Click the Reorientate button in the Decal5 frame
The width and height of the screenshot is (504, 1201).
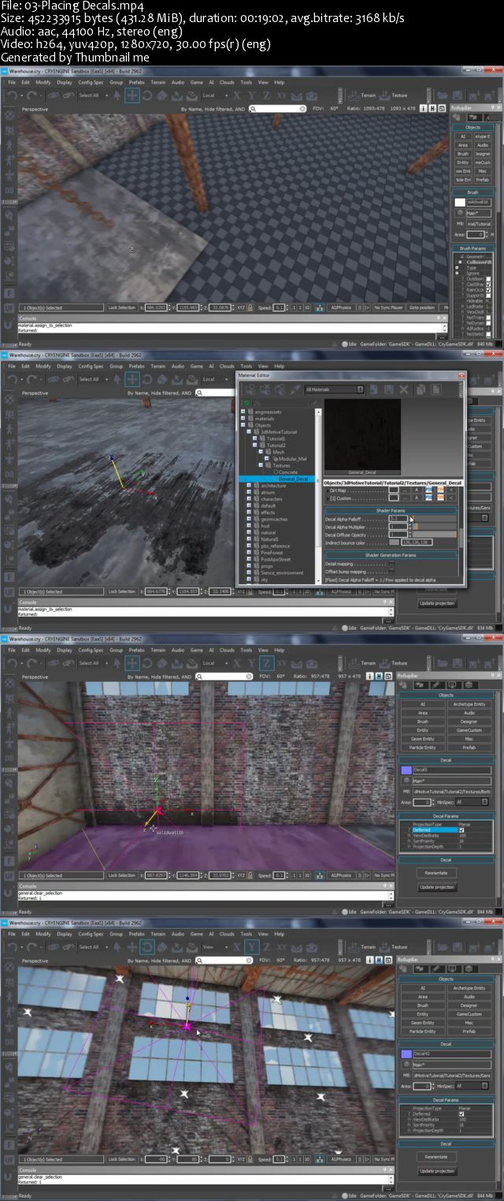pyautogui.click(x=436, y=873)
